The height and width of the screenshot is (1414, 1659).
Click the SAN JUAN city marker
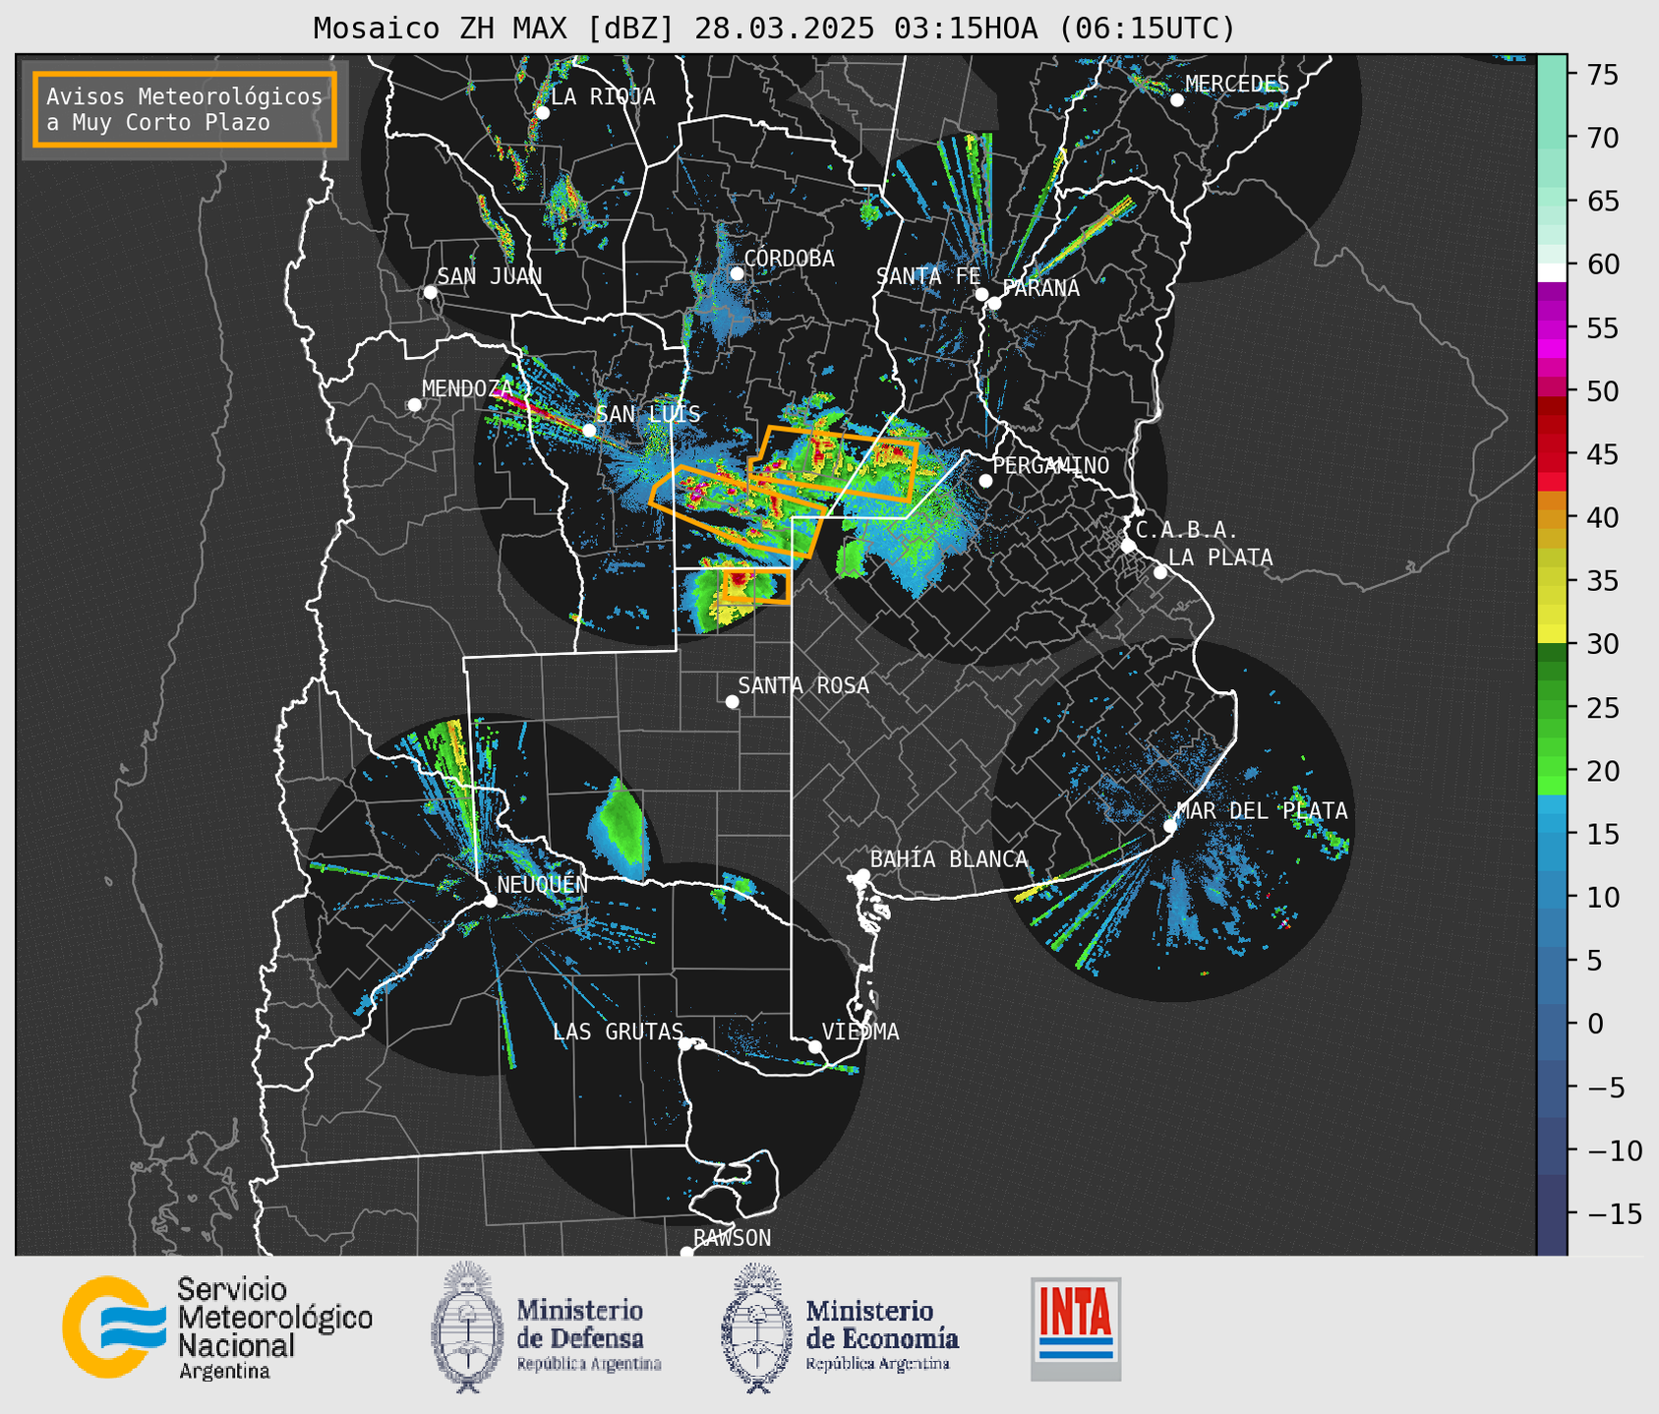click(x=430, y=292)
